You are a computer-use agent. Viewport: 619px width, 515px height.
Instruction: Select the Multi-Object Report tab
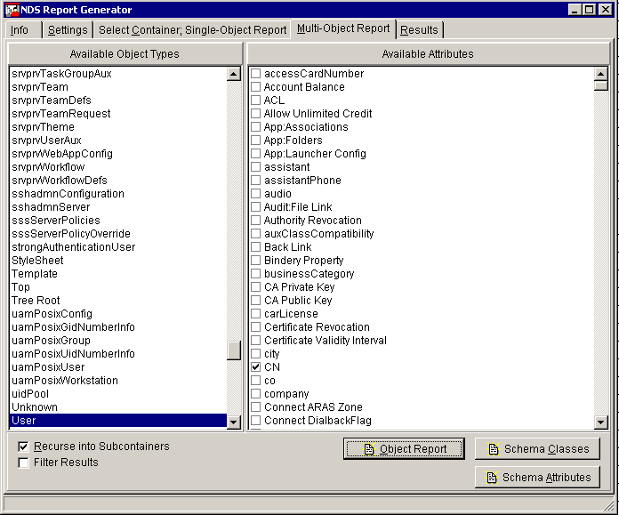point(343,28)
